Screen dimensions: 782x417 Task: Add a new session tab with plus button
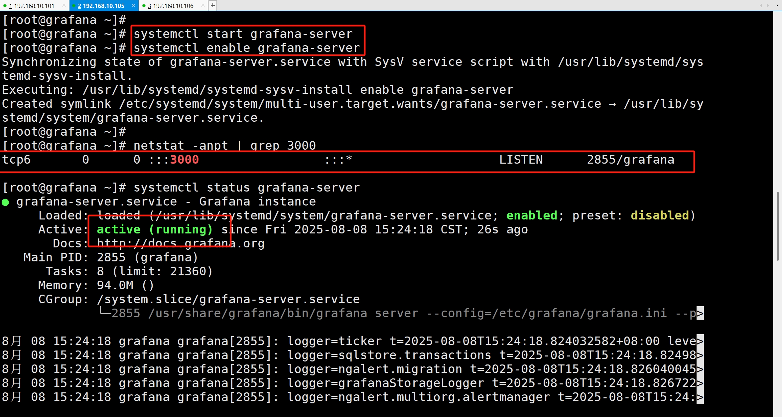[213, 6]
